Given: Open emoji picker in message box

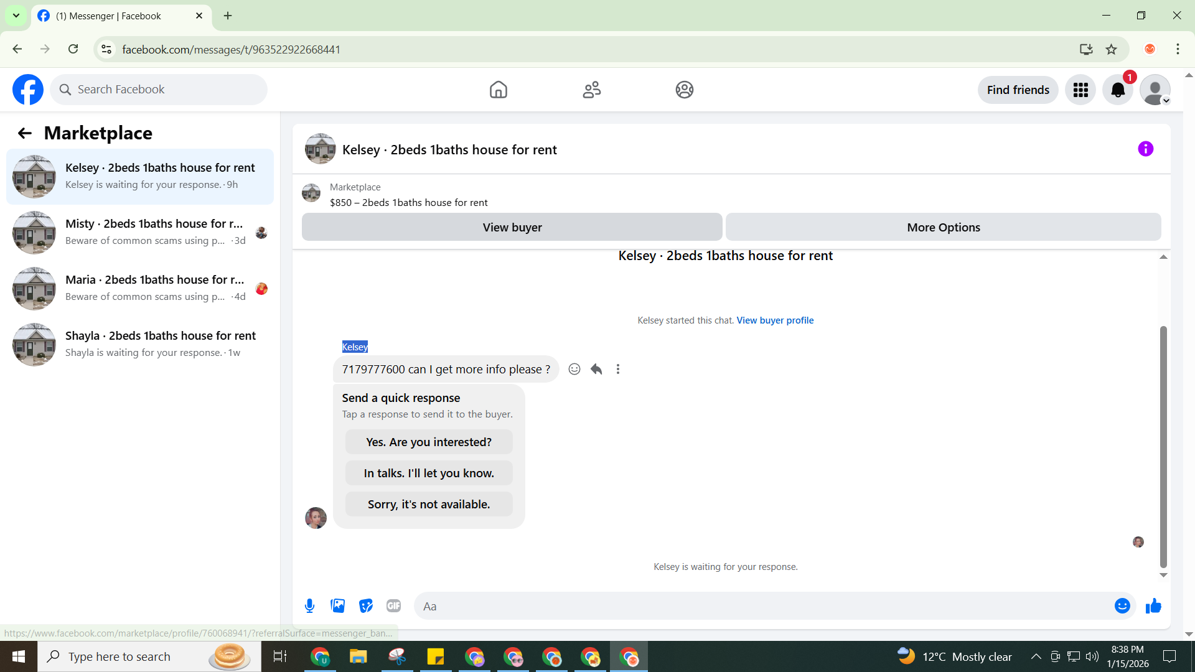Looking at the screenshot, I should pos(1122,606).
